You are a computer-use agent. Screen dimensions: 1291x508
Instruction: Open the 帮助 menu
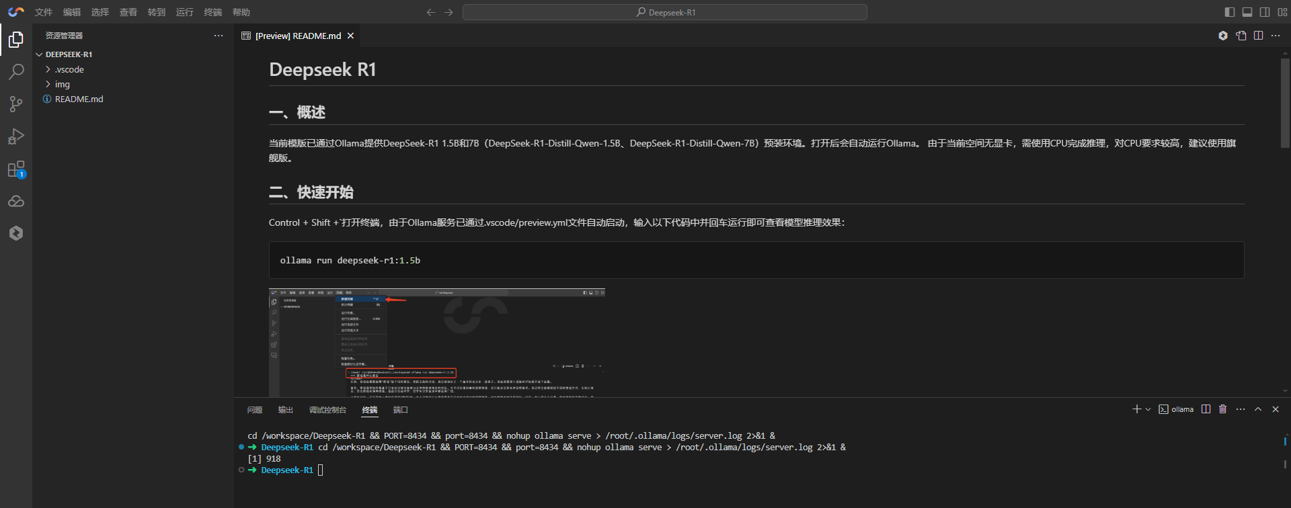(241, 12)
